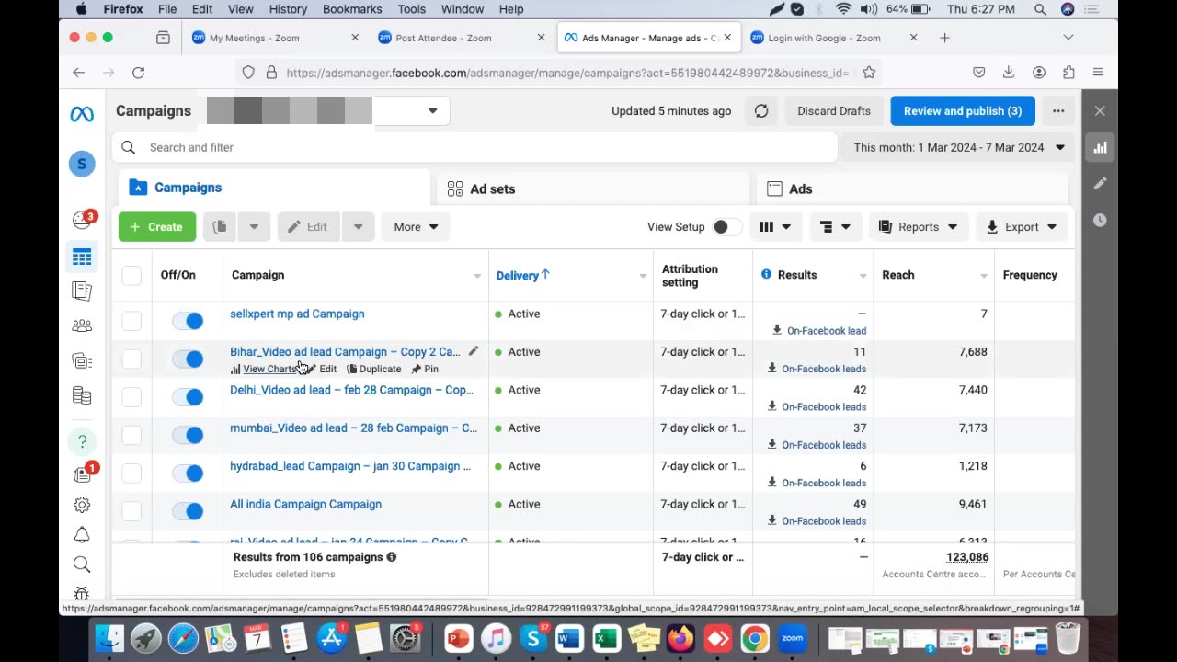Screen dimensions: 1177x662
Task: Expand the Edit options dropdown arrow
Action: [x=359, y=227]
